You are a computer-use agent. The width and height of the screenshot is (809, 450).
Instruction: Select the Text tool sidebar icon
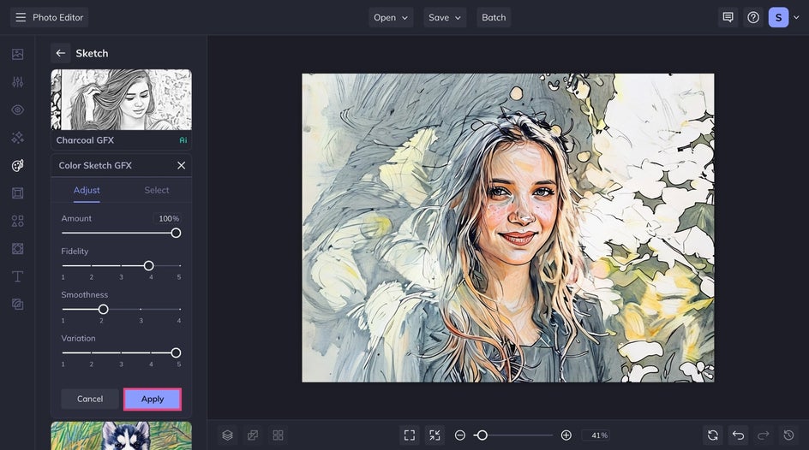coord(17,276)
